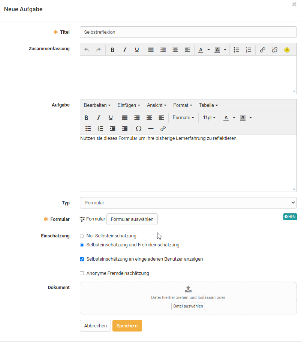Toggle bold formatting in Zusammenfassung toolbar

[112, 49]
